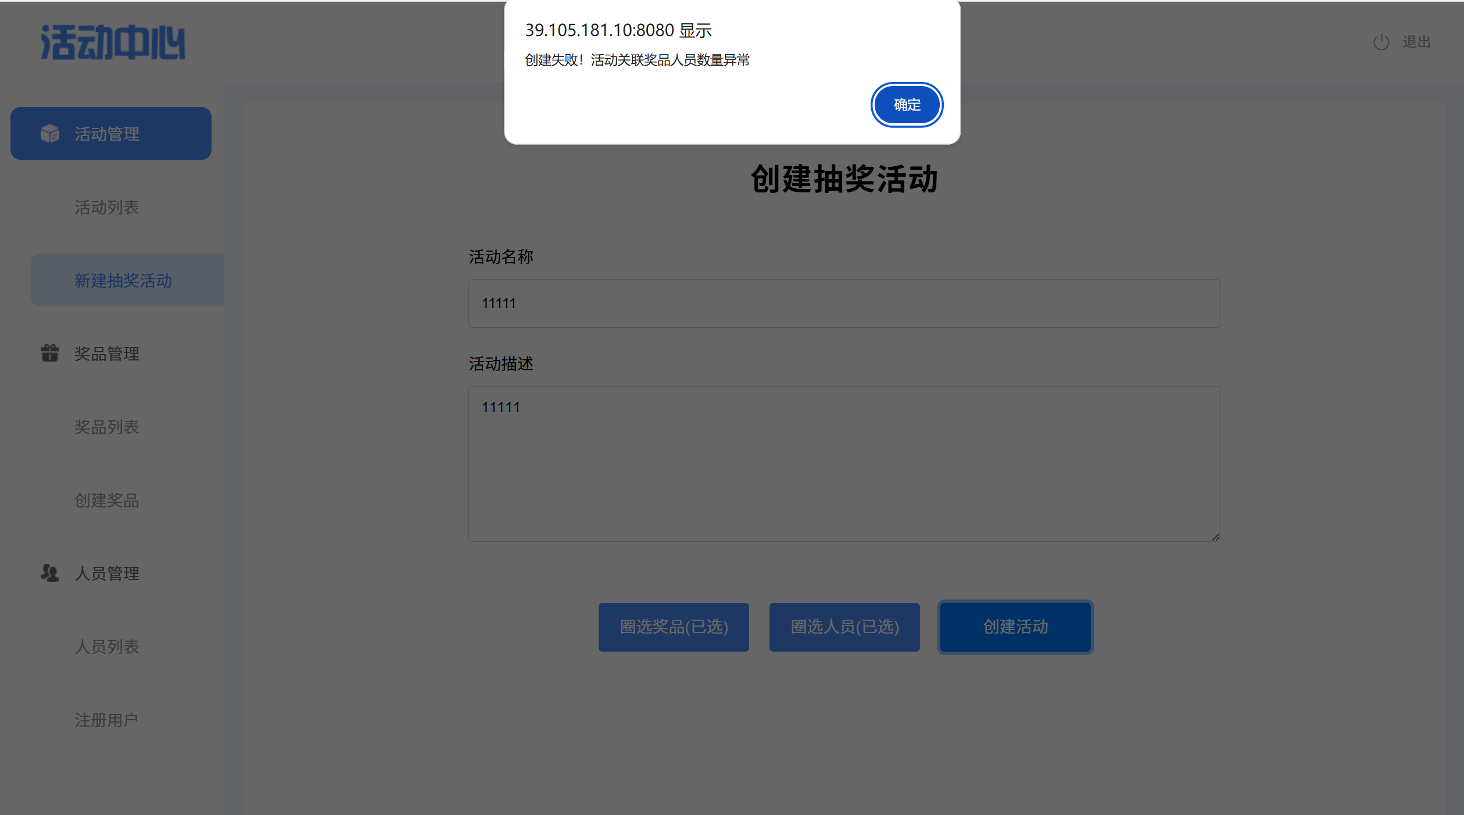Click the 活动名称 input field
This screenshot has width=1464, height=815.
[x=844, y=303]
